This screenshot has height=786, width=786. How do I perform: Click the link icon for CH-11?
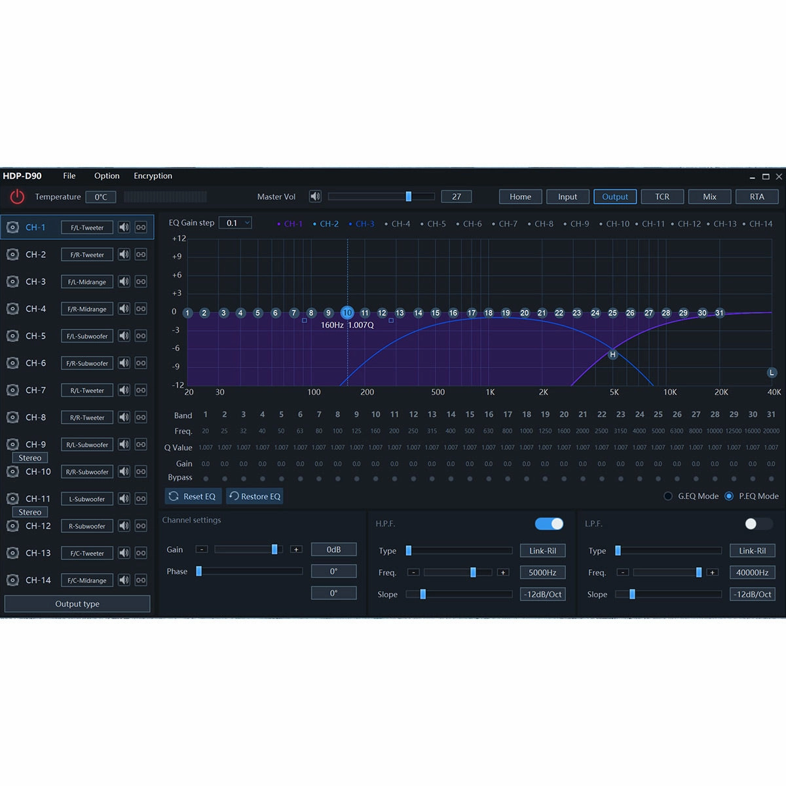(141, 499)
